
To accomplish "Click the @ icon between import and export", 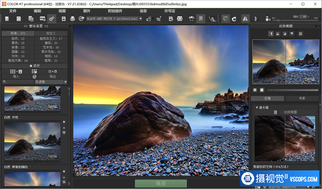I will tap(34, 77).
